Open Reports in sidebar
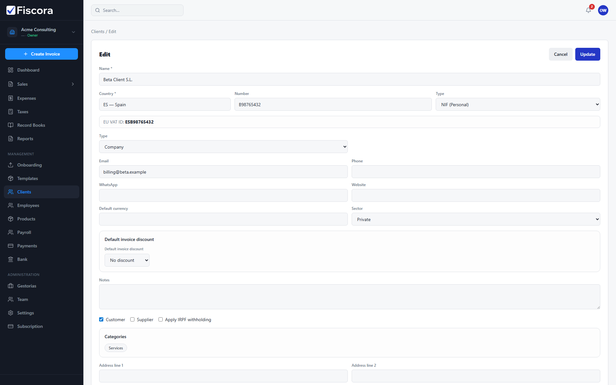616x385 pixels. [x=41, y=139]
